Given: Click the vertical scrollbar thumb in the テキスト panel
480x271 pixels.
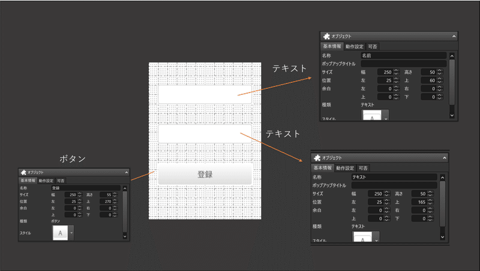Looking at the screenshot, I should click(x=442, y=204).
